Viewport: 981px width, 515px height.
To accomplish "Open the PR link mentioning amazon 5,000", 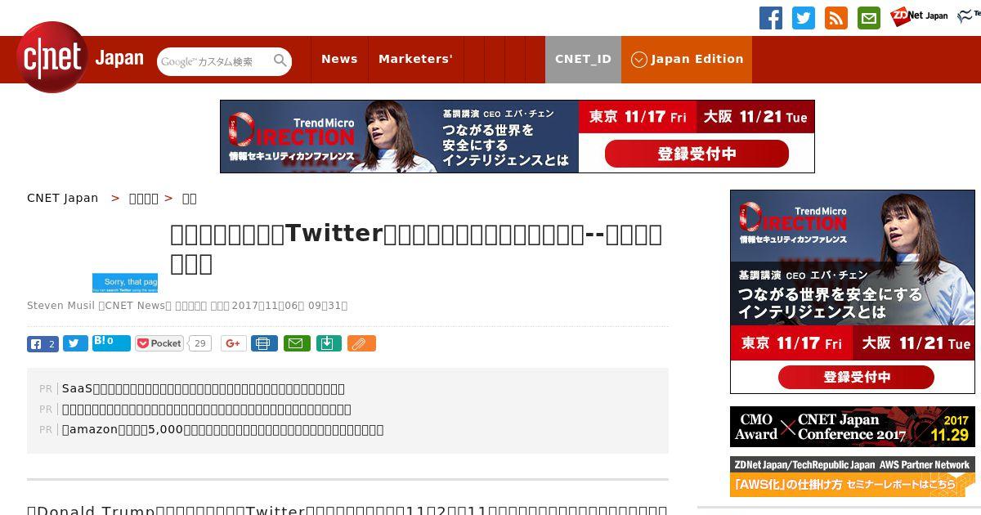I will coord(222,429).
